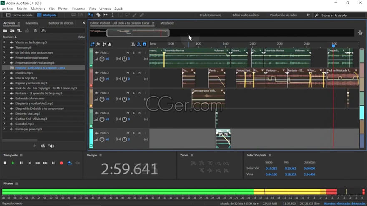Toggle auto-play speaker icon in Archivos
Viewport: 367px width, 206px height.
51,146
